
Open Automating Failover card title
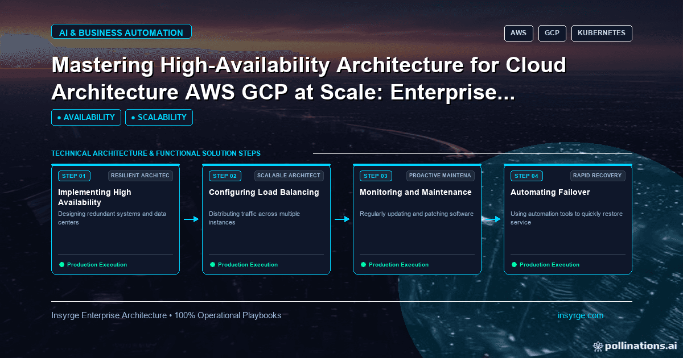(x=550, y=192)
